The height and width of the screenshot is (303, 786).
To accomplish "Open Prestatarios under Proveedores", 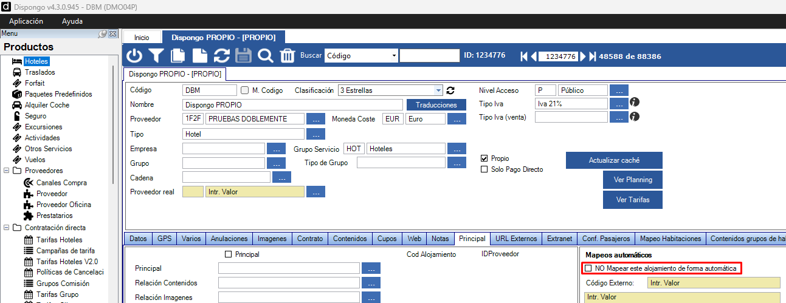I will click(x=55, y=216).
